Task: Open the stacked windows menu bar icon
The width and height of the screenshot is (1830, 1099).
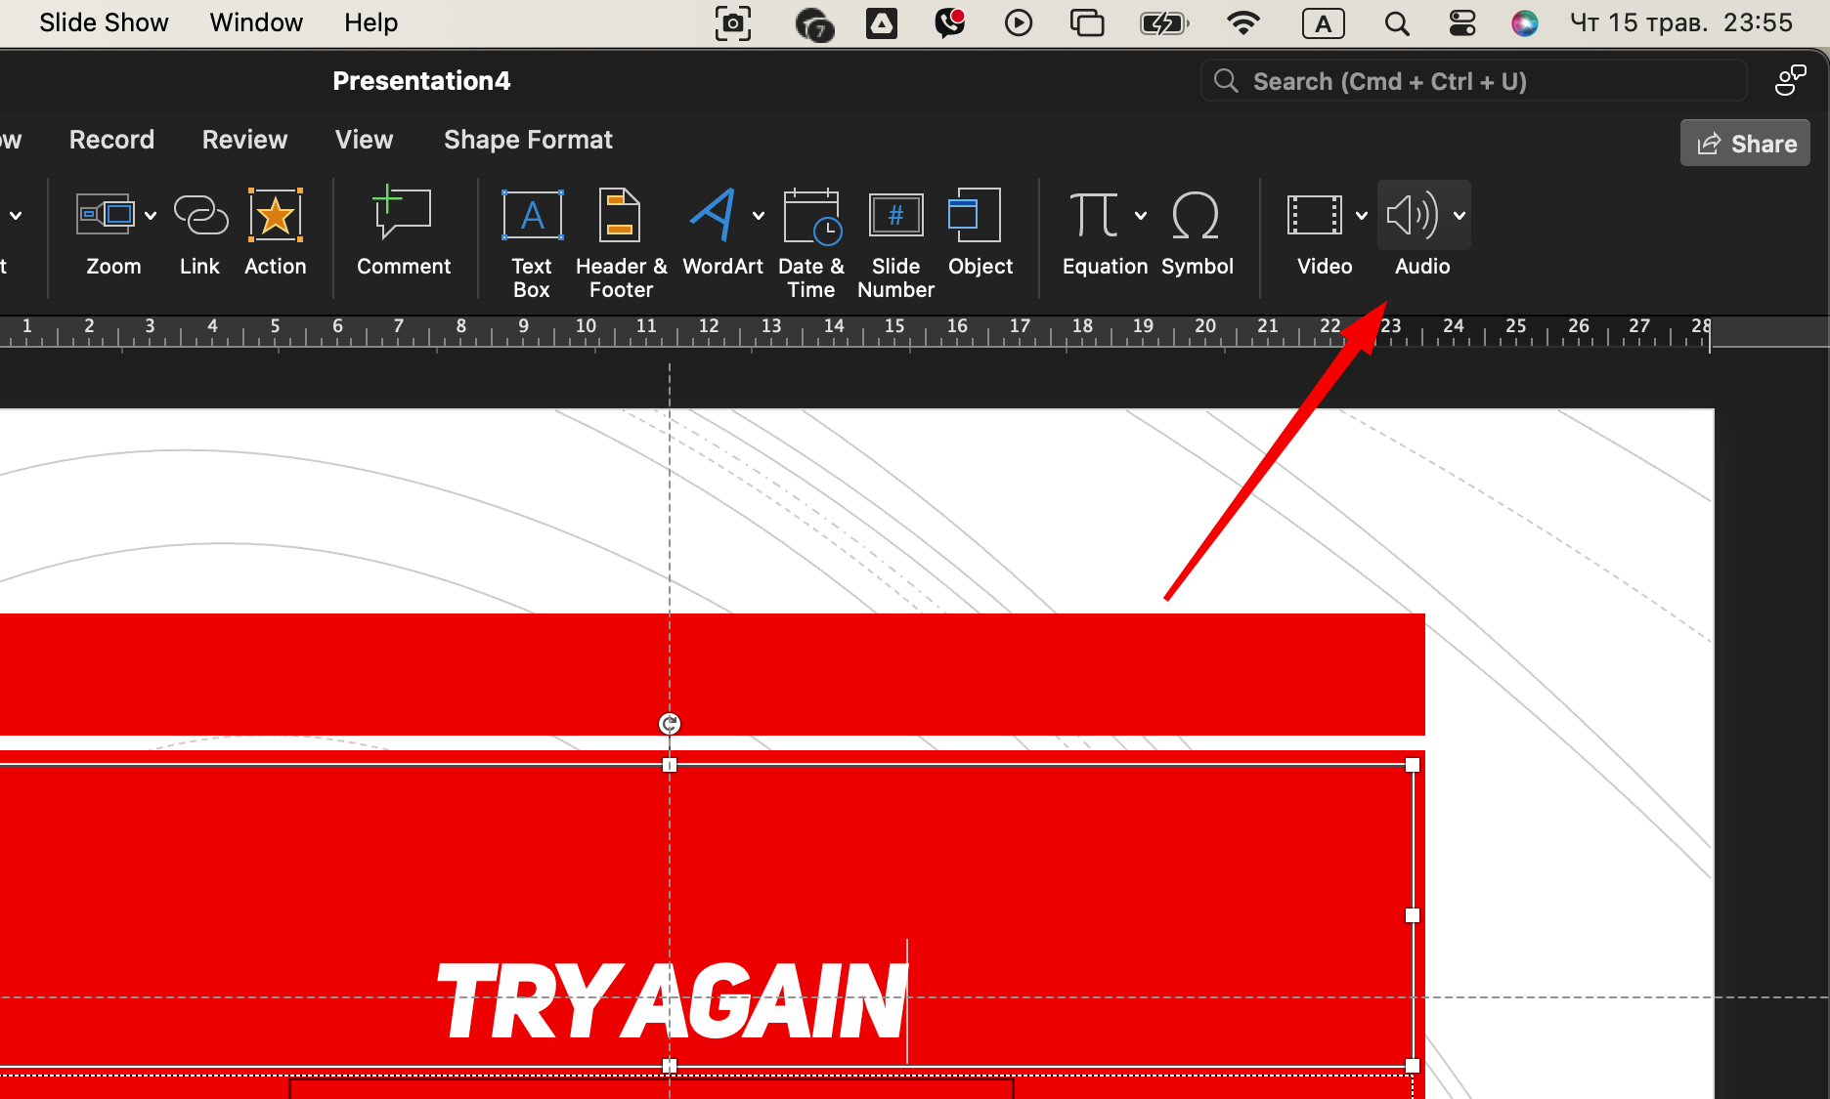Action: pyautogui.click(x=1087, y=22)
